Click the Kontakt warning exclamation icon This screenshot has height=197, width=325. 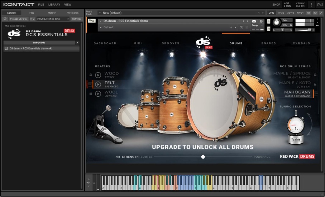(311, 5)
